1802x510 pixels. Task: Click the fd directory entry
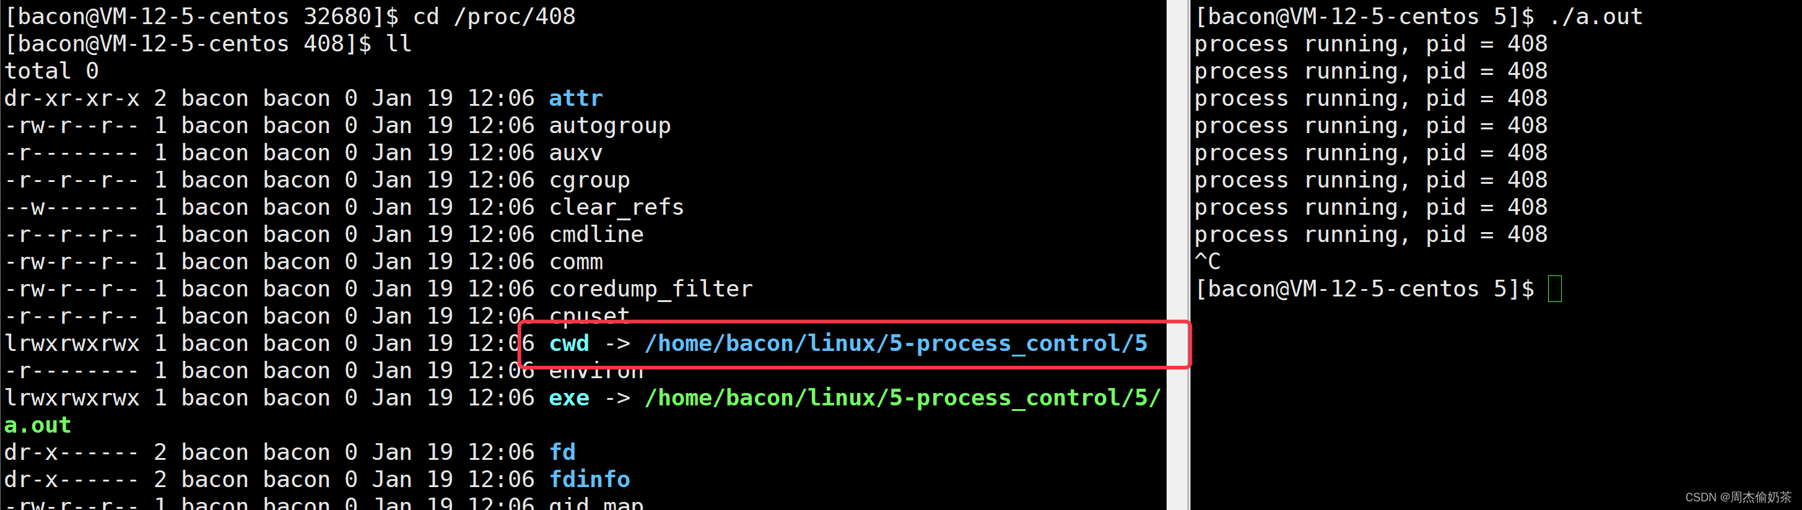[562, 452]
